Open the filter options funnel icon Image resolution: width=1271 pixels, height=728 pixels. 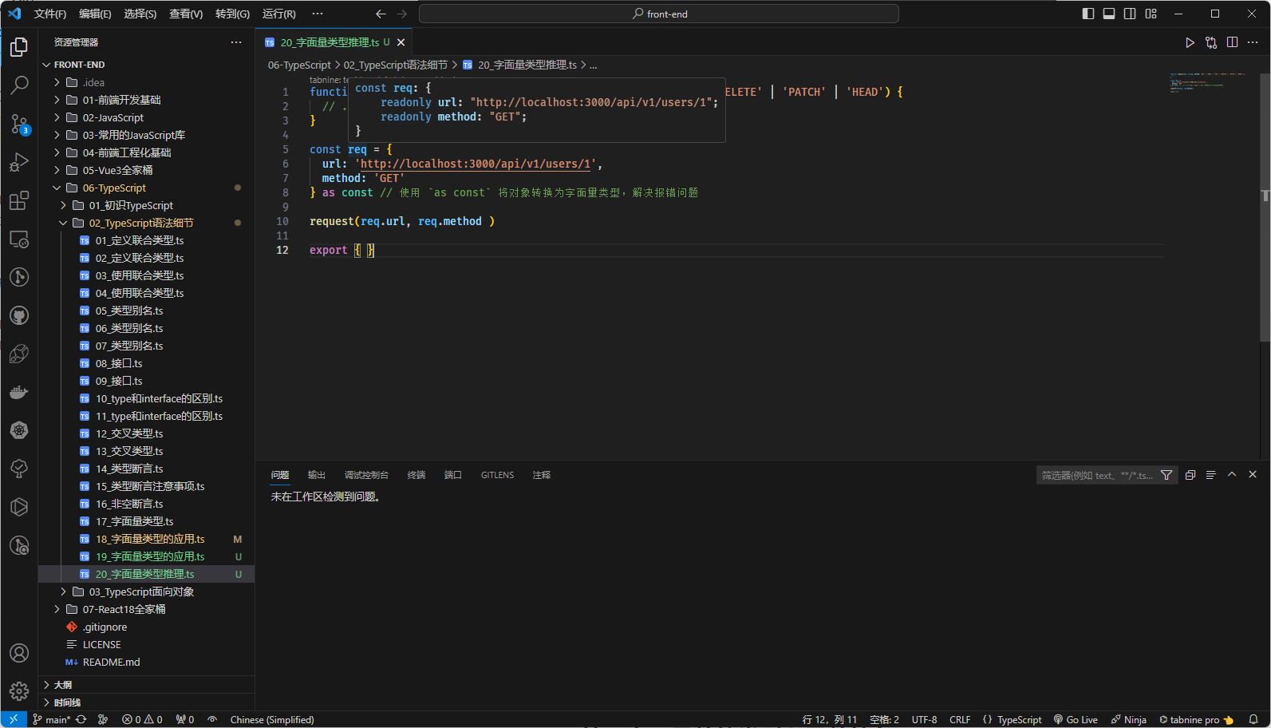pos(1166,475)
